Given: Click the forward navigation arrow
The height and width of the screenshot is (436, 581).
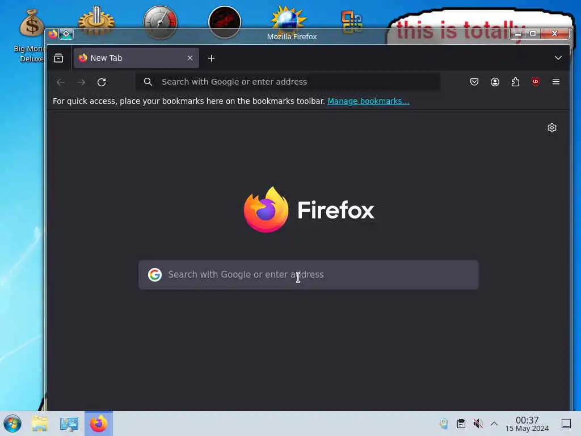Looking at the screenshot, I should click(81, 82).
